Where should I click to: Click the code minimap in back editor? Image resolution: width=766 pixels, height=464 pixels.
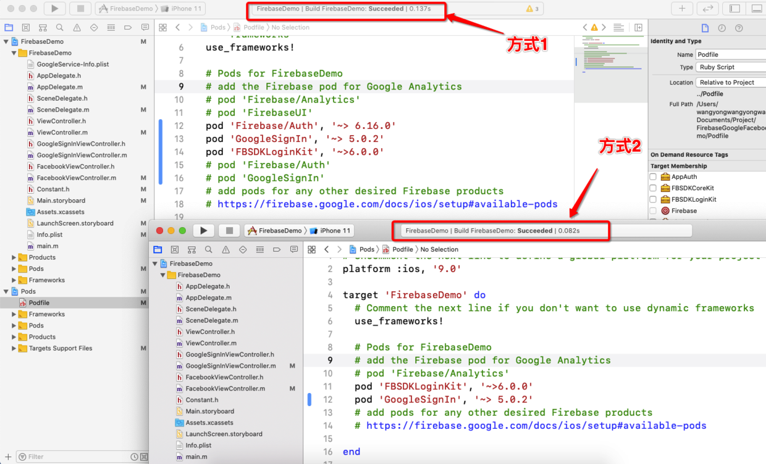coord(611,68)
